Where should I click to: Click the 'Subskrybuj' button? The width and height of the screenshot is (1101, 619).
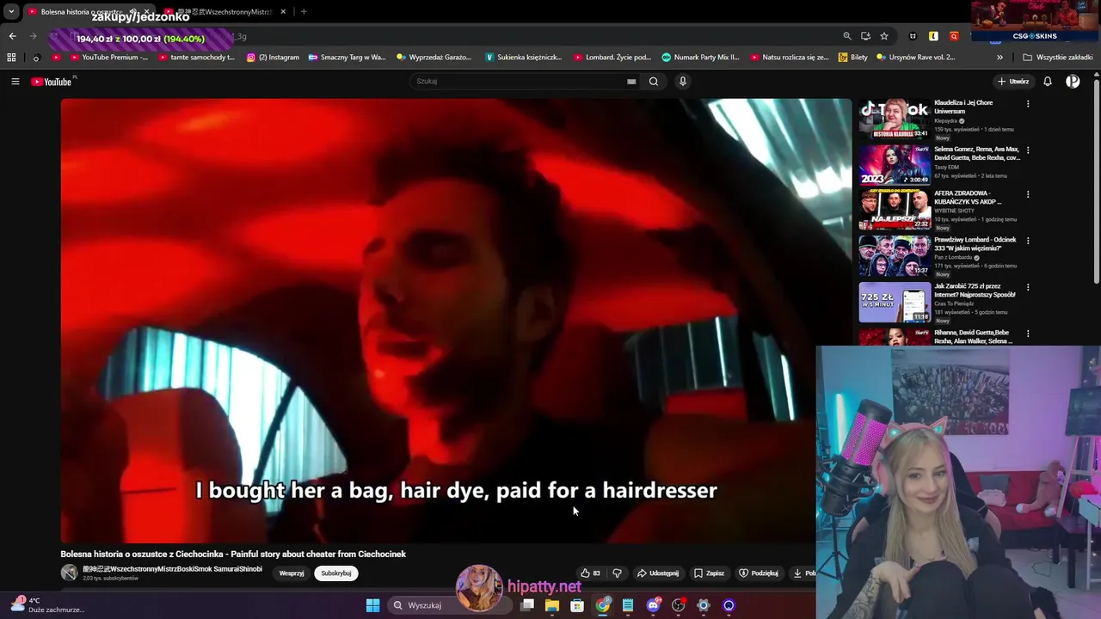tap(335, 573)
